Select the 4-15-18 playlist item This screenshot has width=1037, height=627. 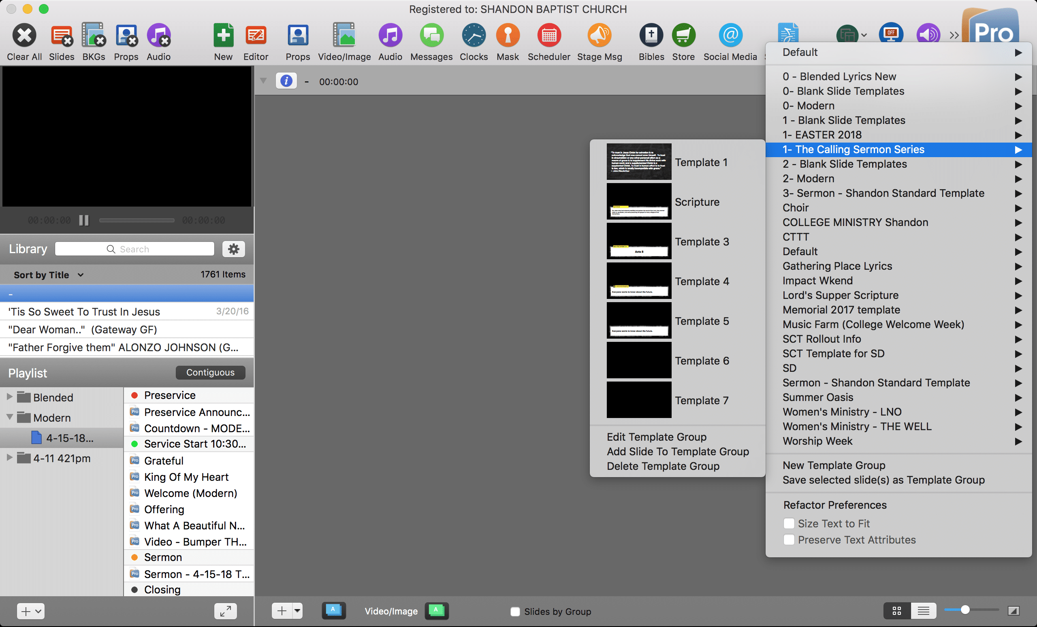coord(62,437)
